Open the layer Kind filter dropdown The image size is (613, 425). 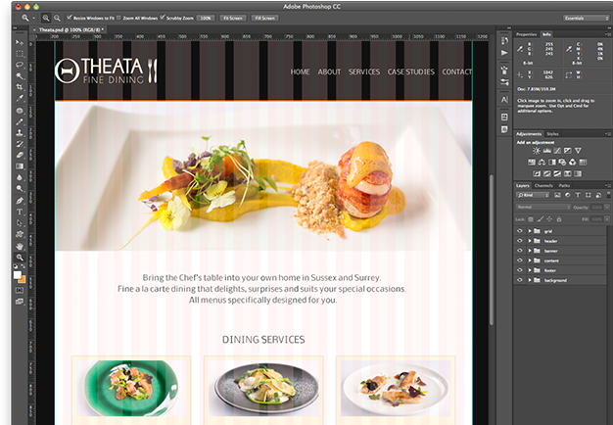click(x=533, y=195)
